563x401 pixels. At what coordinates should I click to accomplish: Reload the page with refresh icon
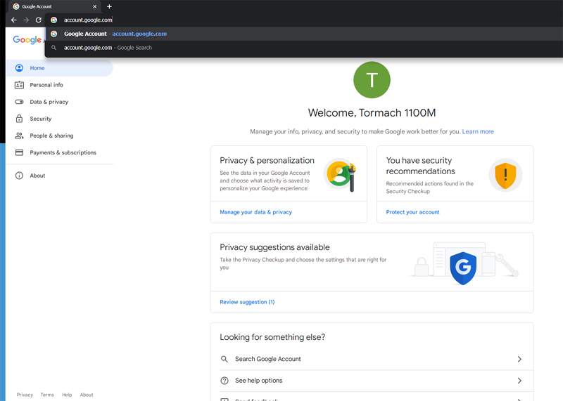tap(39, 20)
